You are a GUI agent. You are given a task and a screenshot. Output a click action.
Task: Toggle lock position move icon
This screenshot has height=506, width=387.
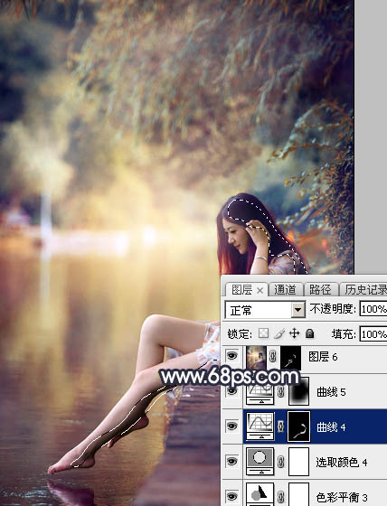294,333
